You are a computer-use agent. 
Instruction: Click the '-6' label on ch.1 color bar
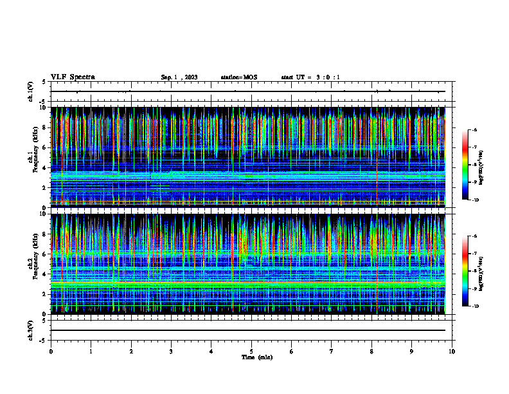pos(474,130)
